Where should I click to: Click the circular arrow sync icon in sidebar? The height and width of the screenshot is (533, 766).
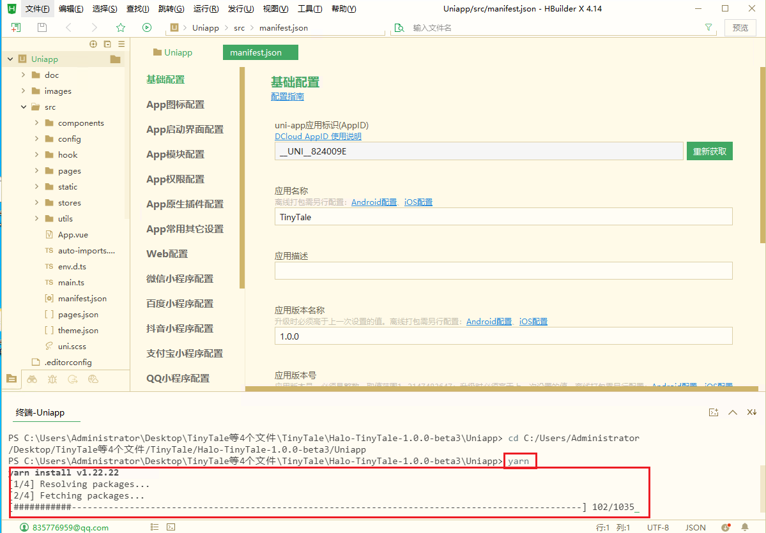73,379
